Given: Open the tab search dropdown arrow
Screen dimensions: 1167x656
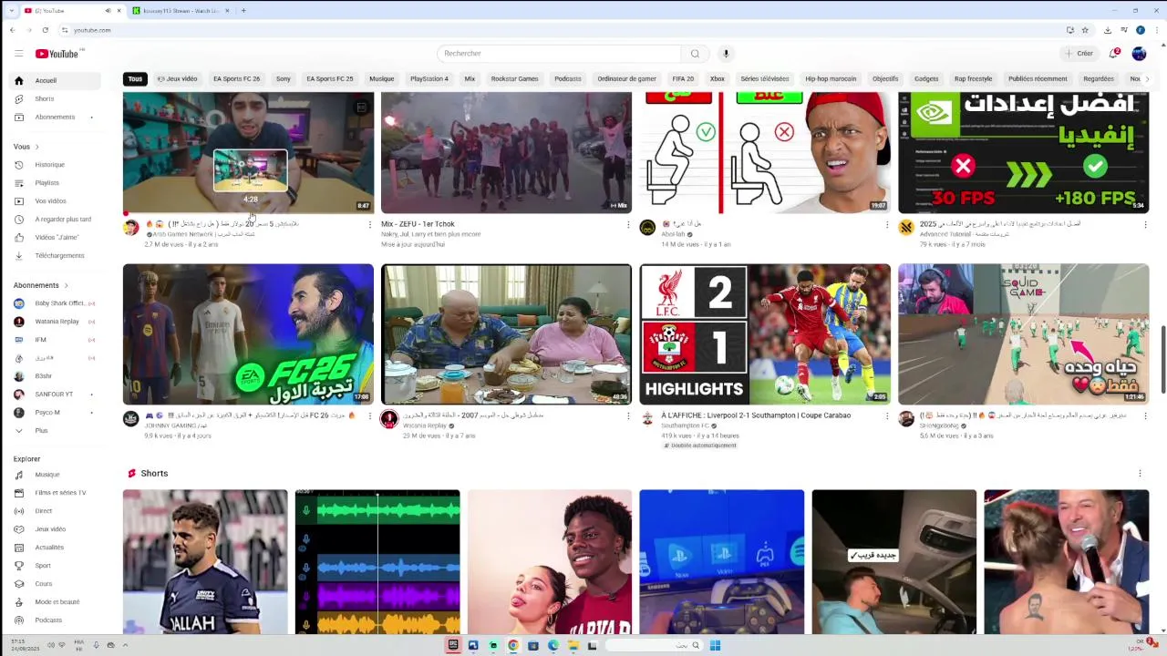Looking at the screenshot, I should tap(11, 11).
